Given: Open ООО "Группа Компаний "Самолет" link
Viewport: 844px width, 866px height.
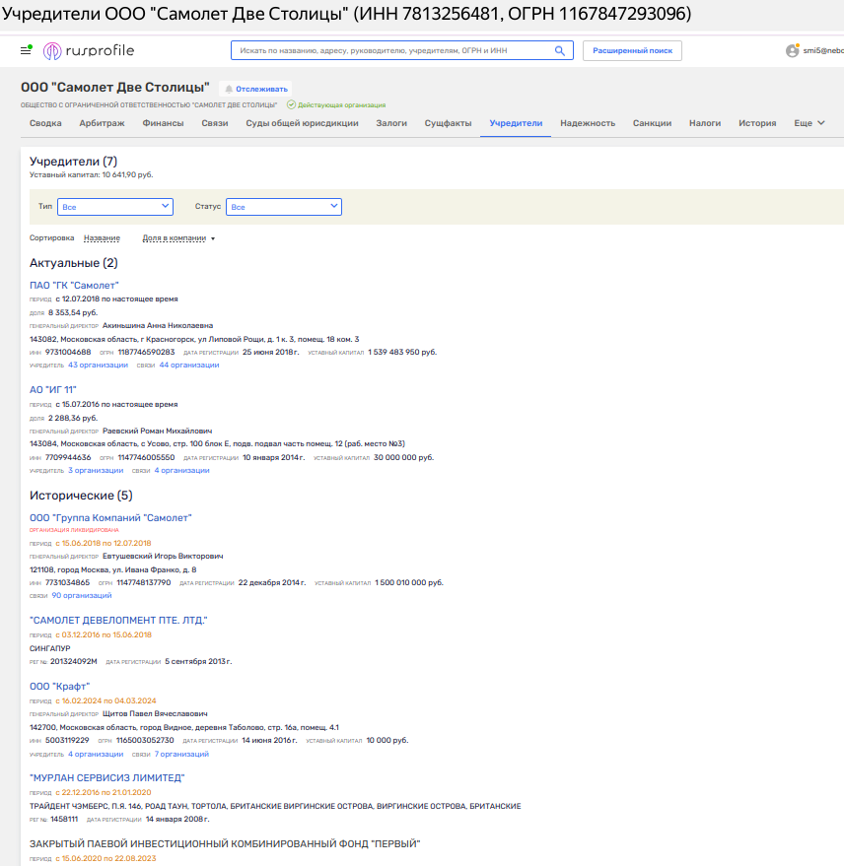Looking at the screenshot, I should tap(110, 518).
